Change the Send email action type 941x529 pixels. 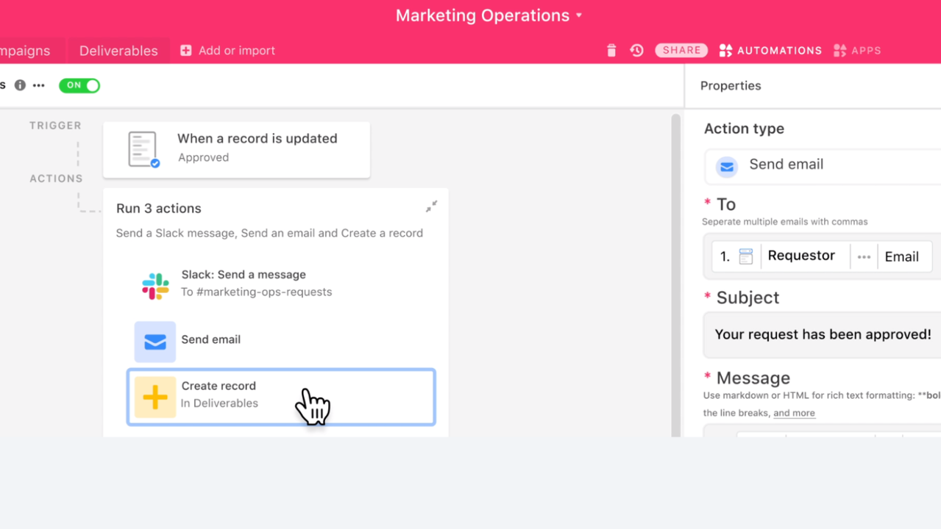pyautogui.click(x=823, y=165)
